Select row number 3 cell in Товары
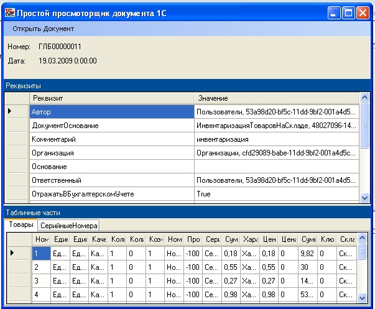The image size is (375, 309). click(x=42, y=280)
